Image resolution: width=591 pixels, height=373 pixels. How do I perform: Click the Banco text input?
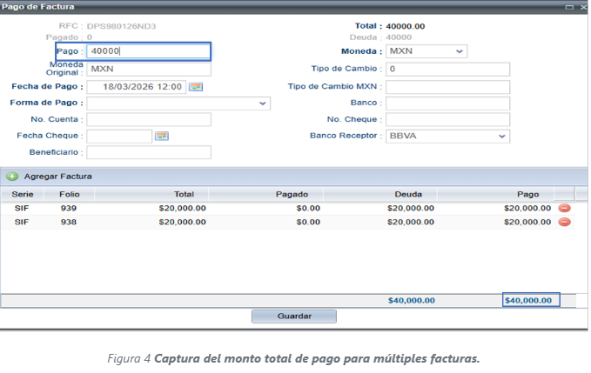(447, 103)
